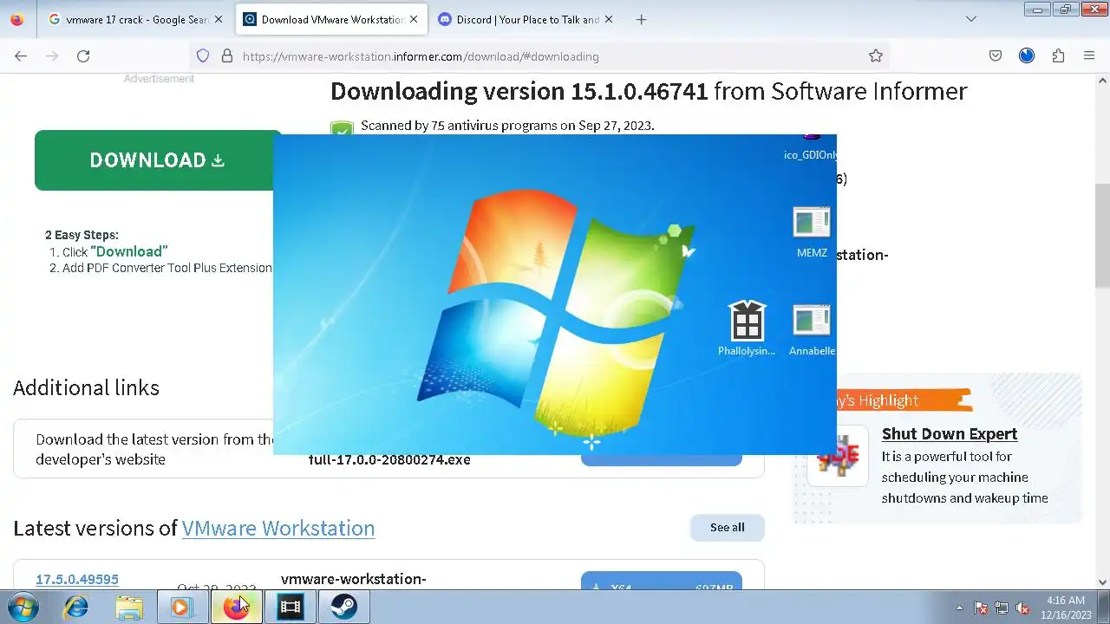
Task: Click the green DOWNLOAD button
Action: pos(158,160)
